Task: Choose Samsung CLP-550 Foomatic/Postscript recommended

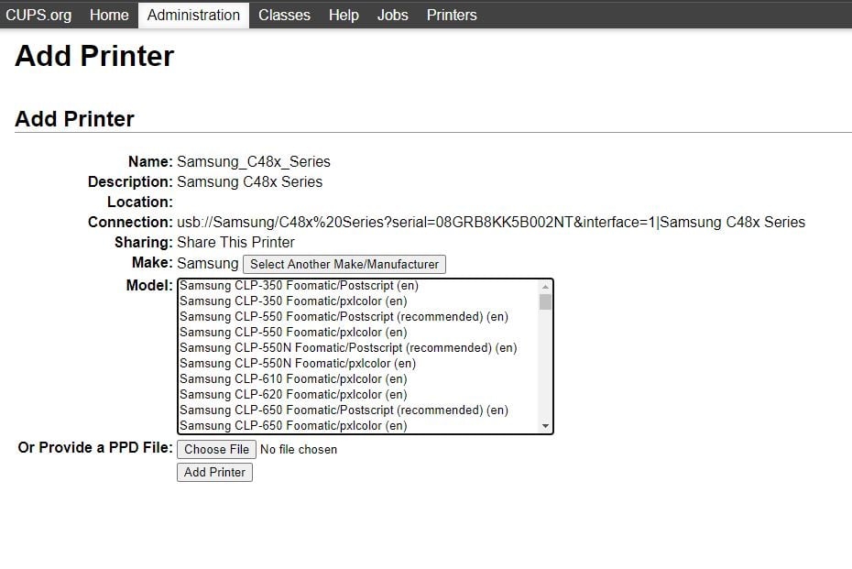Action: pyautogui.click(x=344, y=316)
